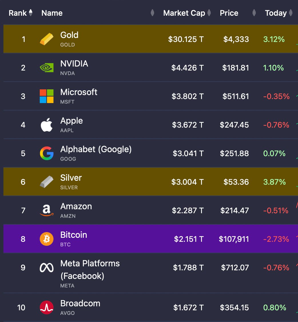Click the Bitcoin logo icon

coord(46,239)
